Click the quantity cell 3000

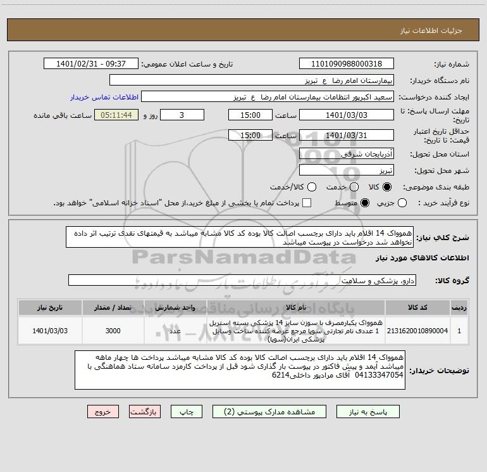113,331
